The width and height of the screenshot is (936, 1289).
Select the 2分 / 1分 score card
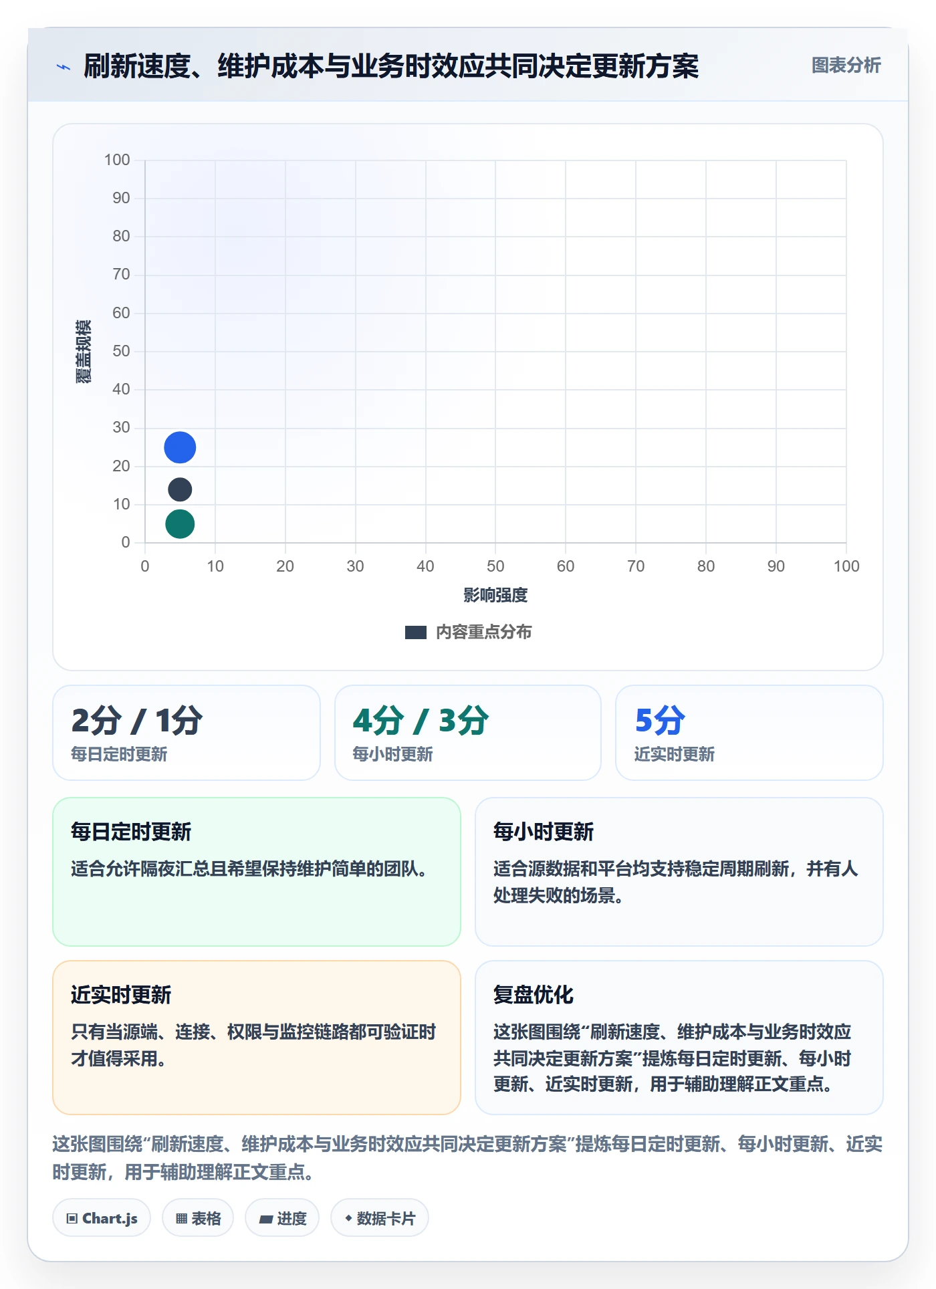tap(187, 732)
